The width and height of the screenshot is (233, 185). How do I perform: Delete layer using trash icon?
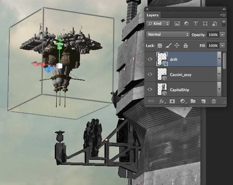point(214,101)
